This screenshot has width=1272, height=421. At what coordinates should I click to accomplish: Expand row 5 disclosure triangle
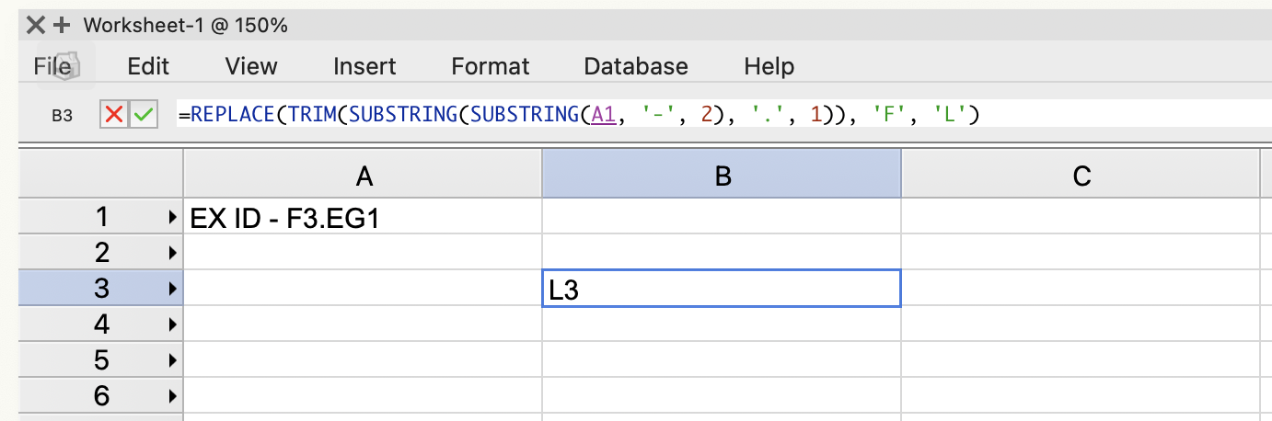(172, 360)
